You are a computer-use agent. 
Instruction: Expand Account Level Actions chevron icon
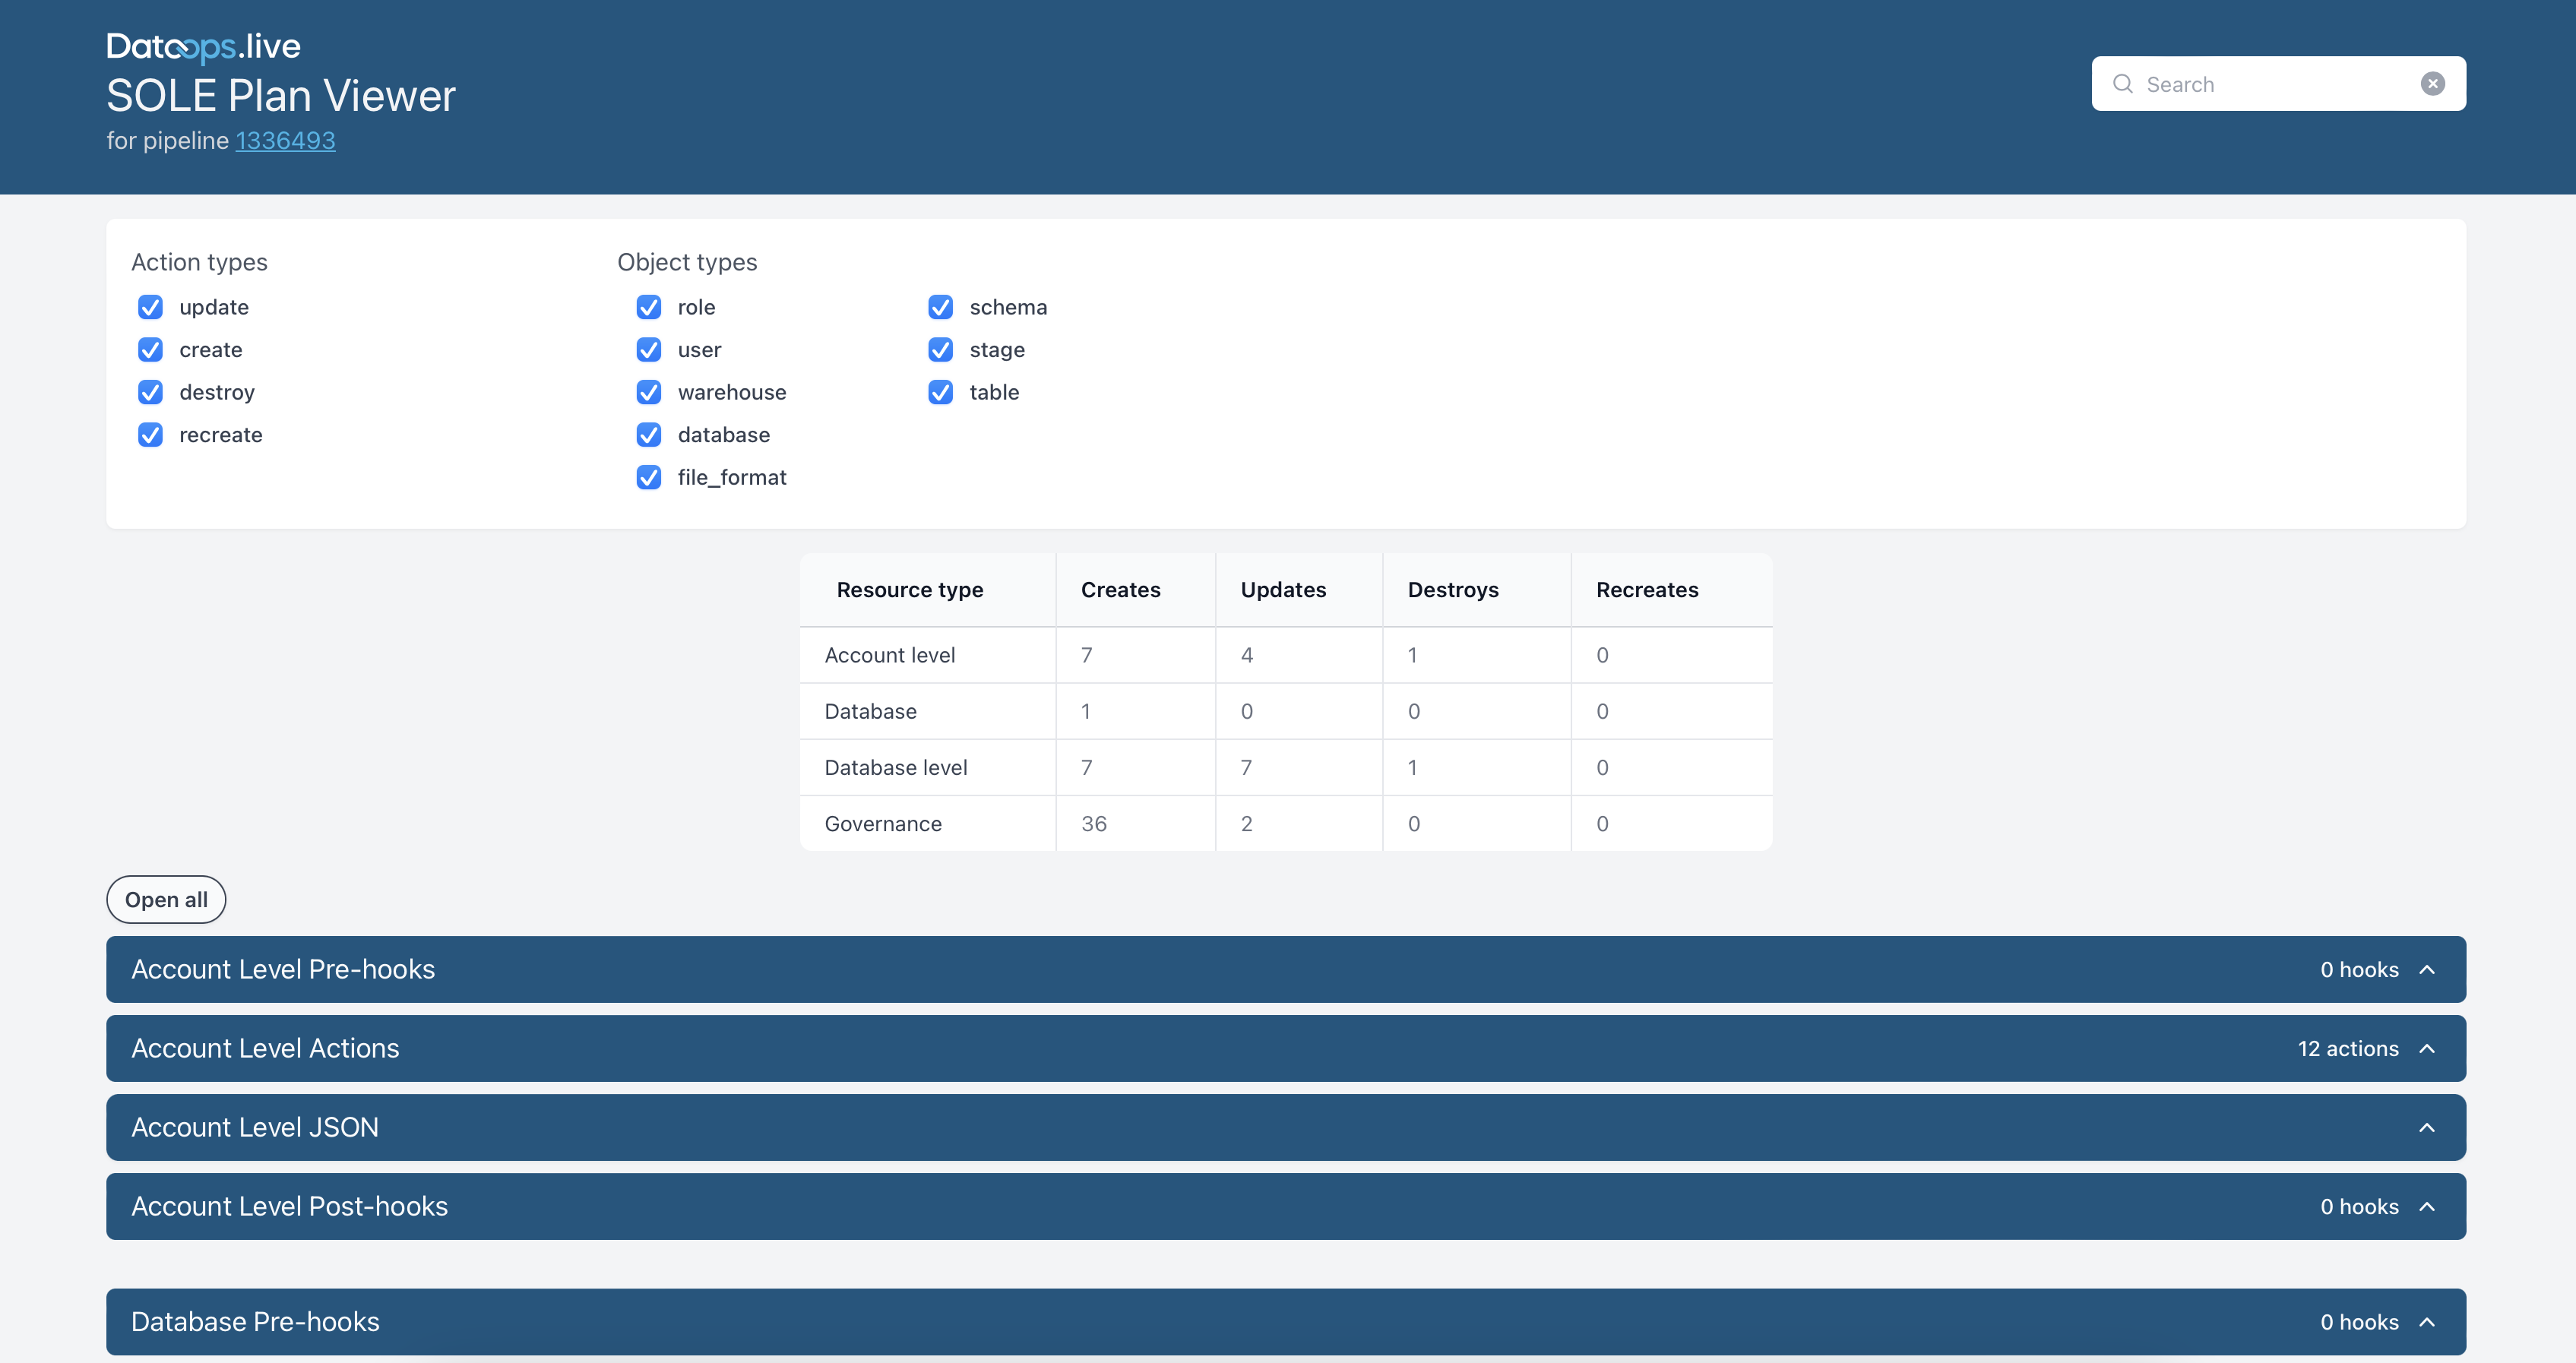click(2427, 1049)
